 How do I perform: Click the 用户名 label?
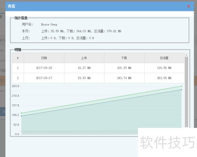coord(27,24)
